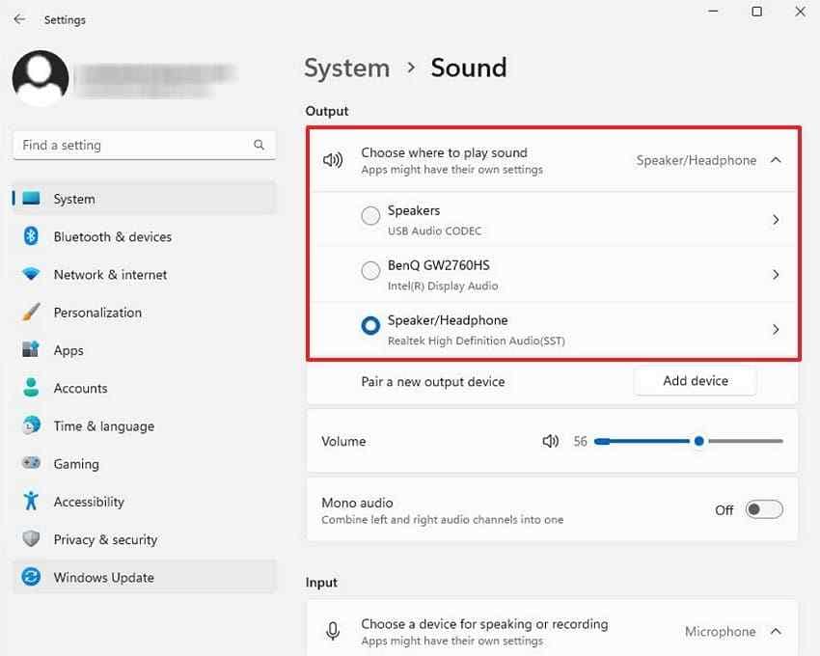The height and width of the screenshot is (656, 820).
Task: Click the Windows Update sync icon
Action: (32, 577)
